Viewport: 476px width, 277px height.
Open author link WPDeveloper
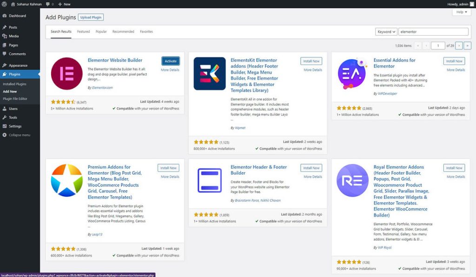(x=387, y=94)
